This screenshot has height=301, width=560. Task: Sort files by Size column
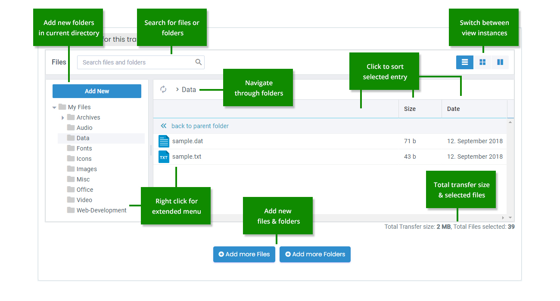coord(409,109)
